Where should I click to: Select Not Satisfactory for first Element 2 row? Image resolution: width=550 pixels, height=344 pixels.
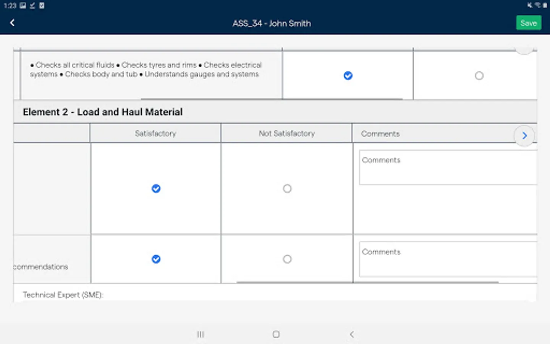pos(287,188)
